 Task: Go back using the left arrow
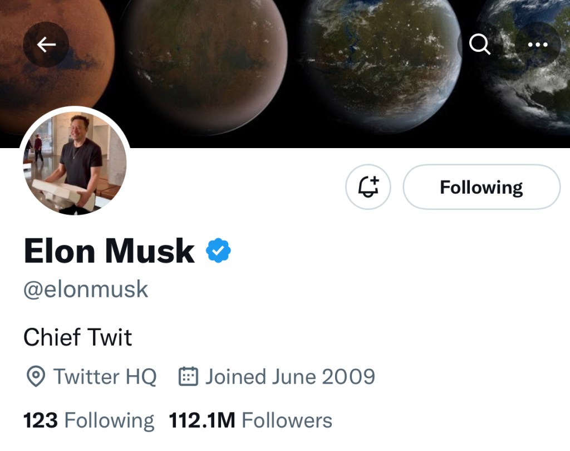pos(46,45)
